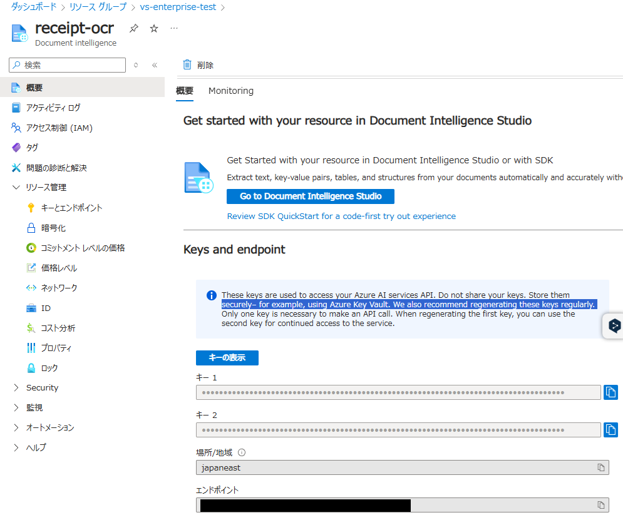Viewport: 623px width, 520px height.
Task: Click the receipt-ocr Document intelligence resource icon
Action: [19, 33]
